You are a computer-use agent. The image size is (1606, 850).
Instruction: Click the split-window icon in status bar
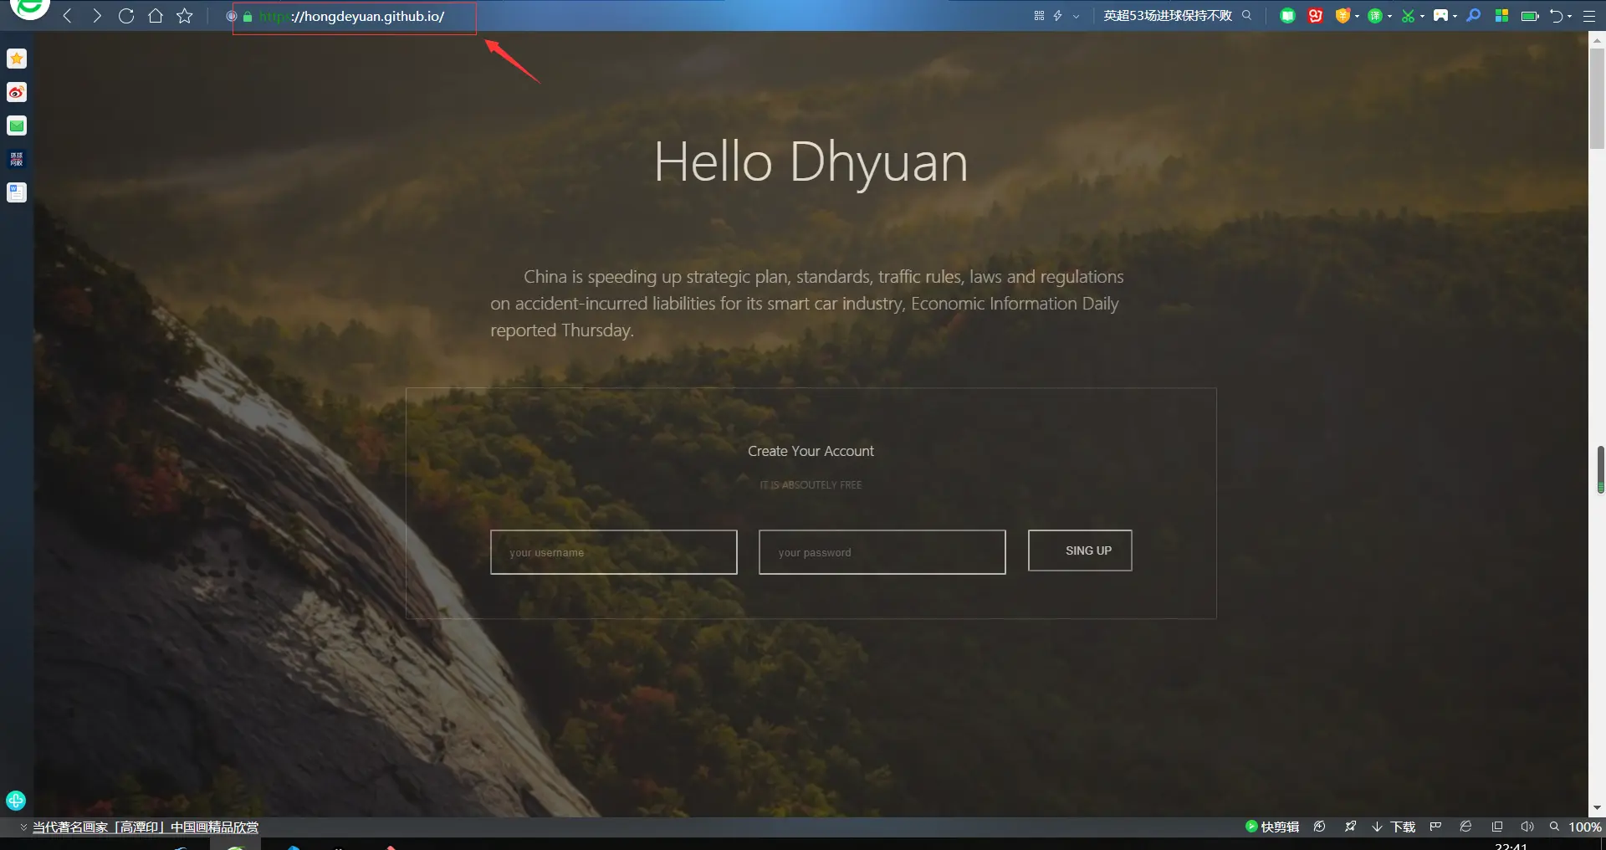(x=1496, y=827)
